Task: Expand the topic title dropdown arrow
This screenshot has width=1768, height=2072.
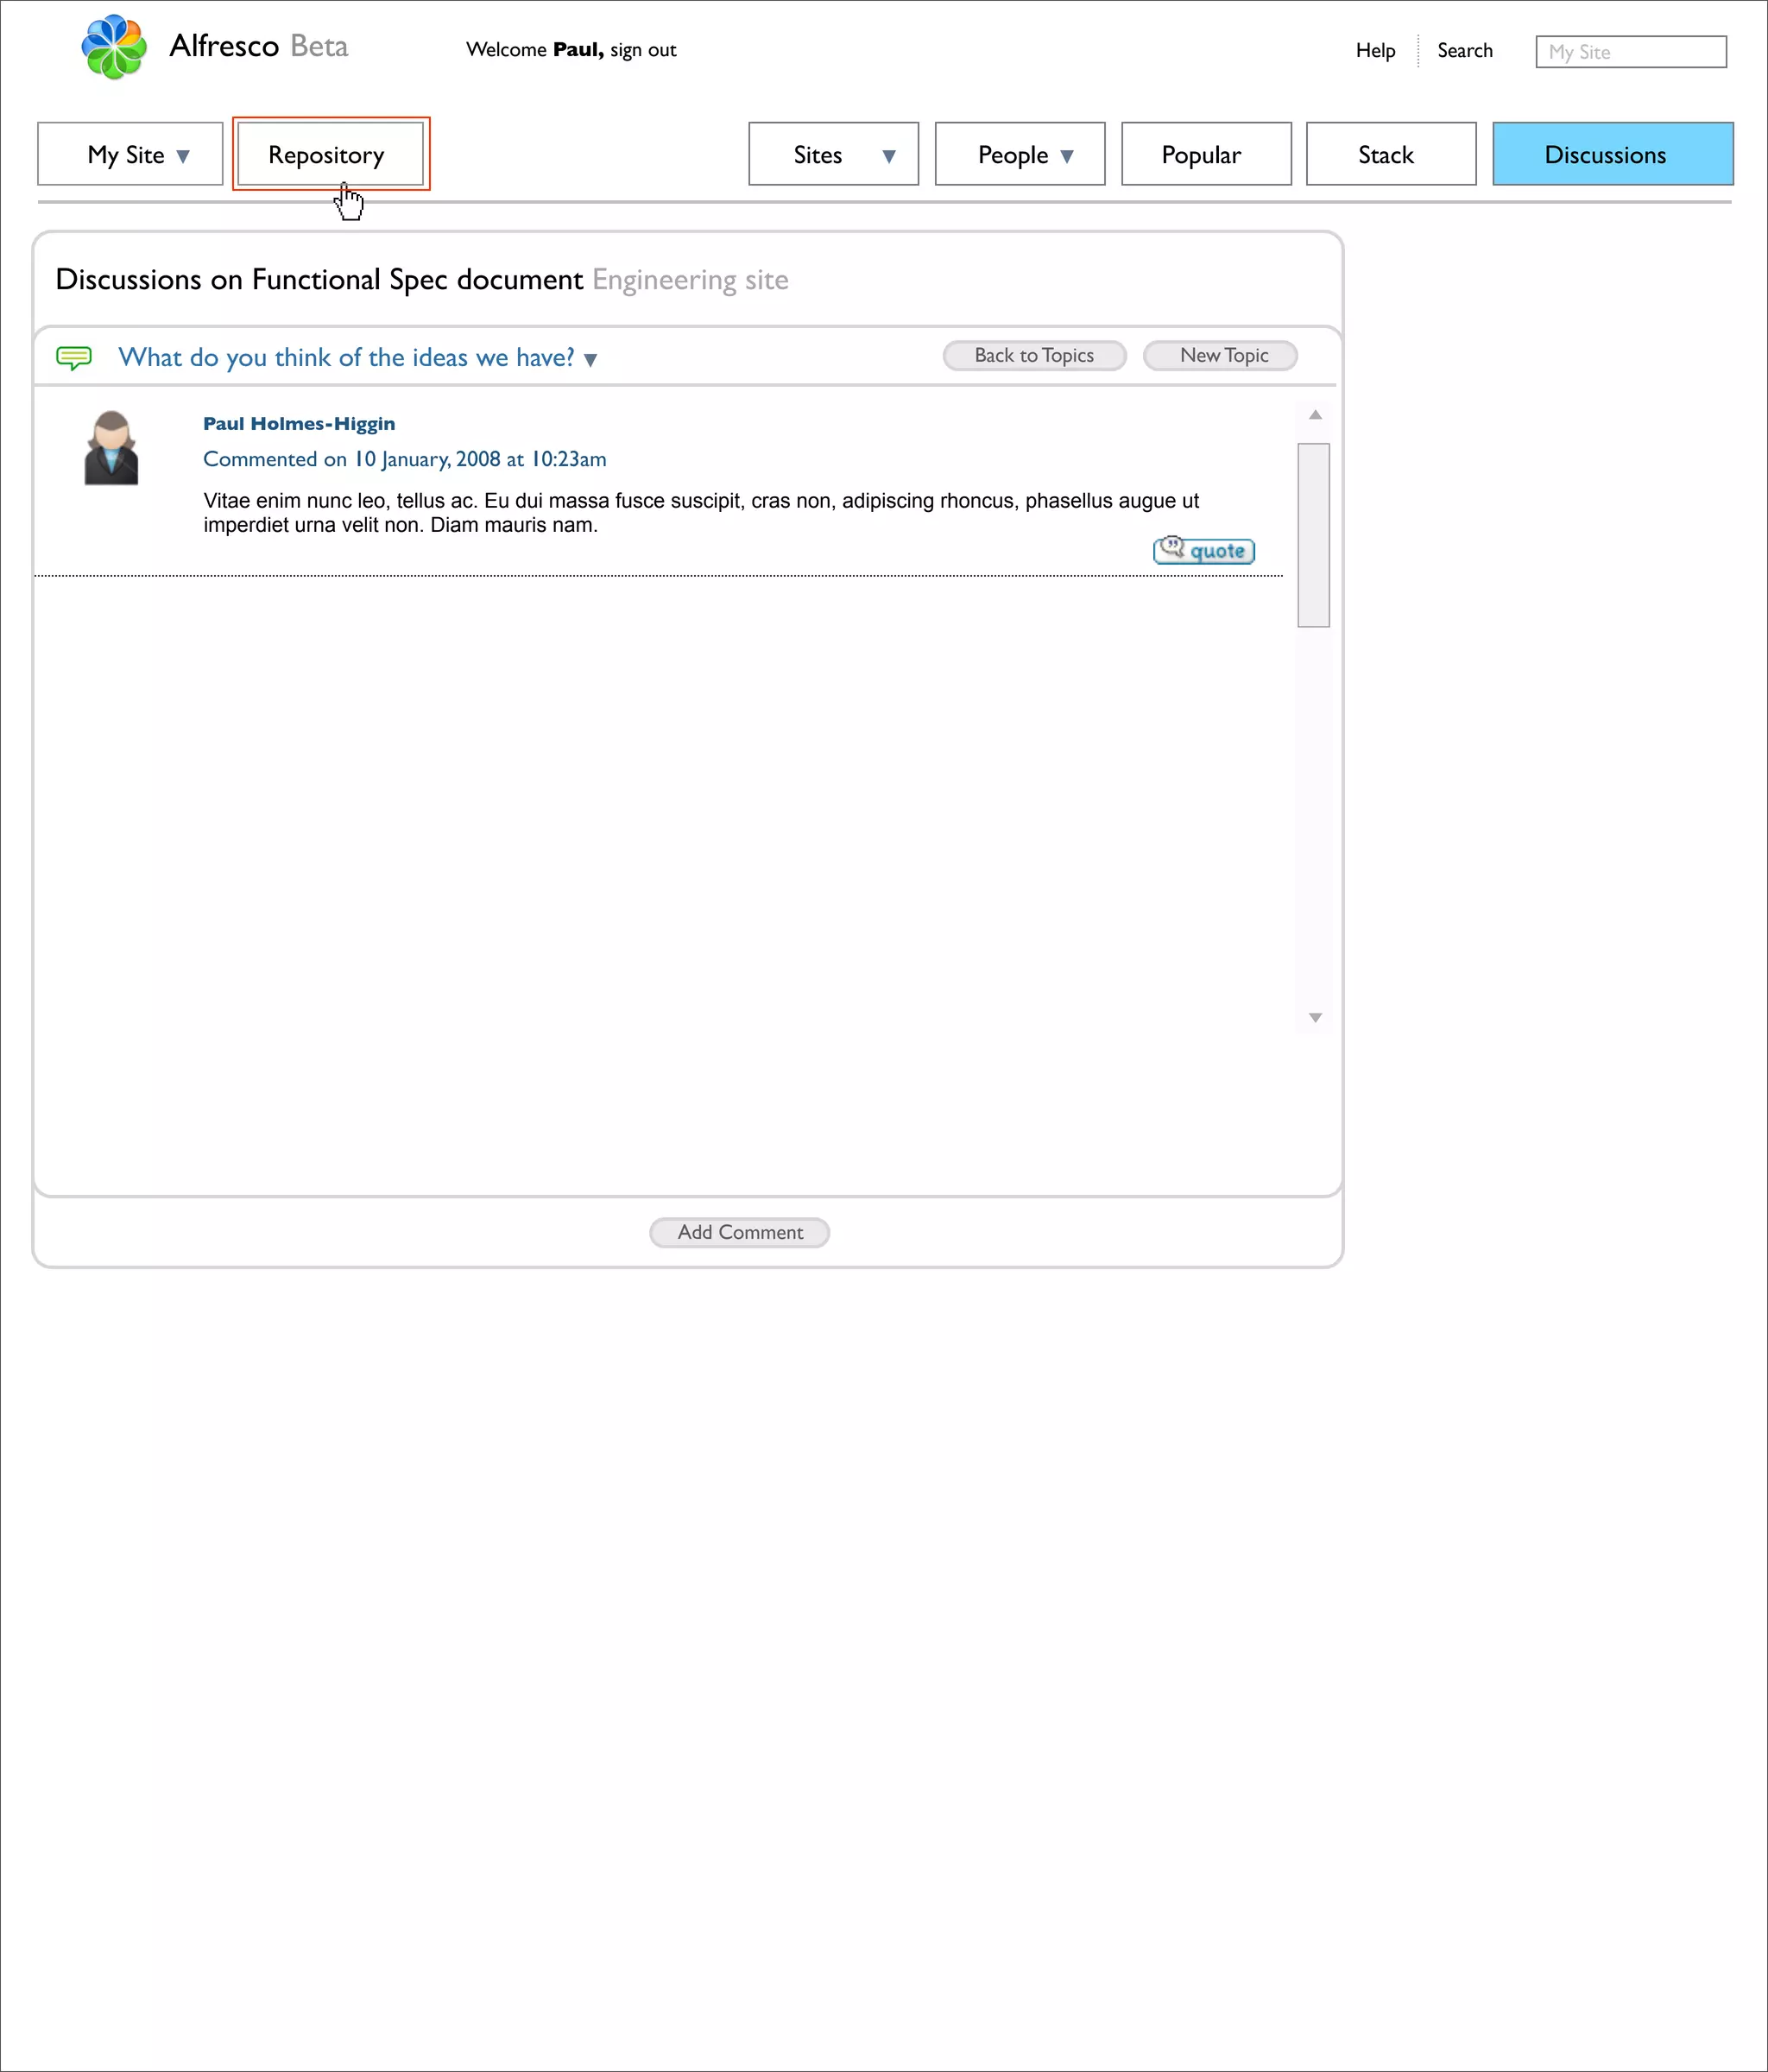Action: pos(590,360)
